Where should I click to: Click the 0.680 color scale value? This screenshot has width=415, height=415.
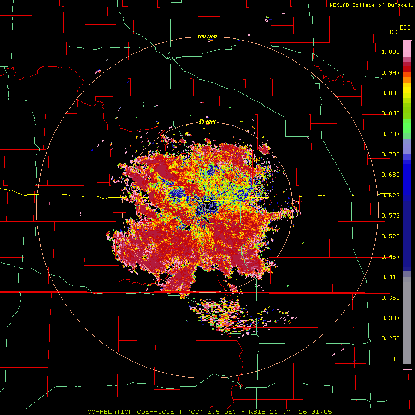[x=391, y=175]
